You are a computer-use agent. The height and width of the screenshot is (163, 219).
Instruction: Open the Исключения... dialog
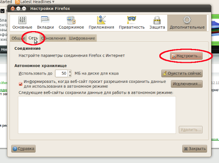click(187, 84)
